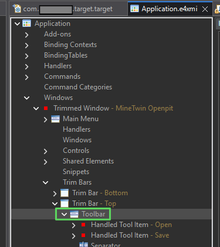Viewport: 220px width, 247px height.
Task: Select the Snippets tree item
Action: (76, 172)
